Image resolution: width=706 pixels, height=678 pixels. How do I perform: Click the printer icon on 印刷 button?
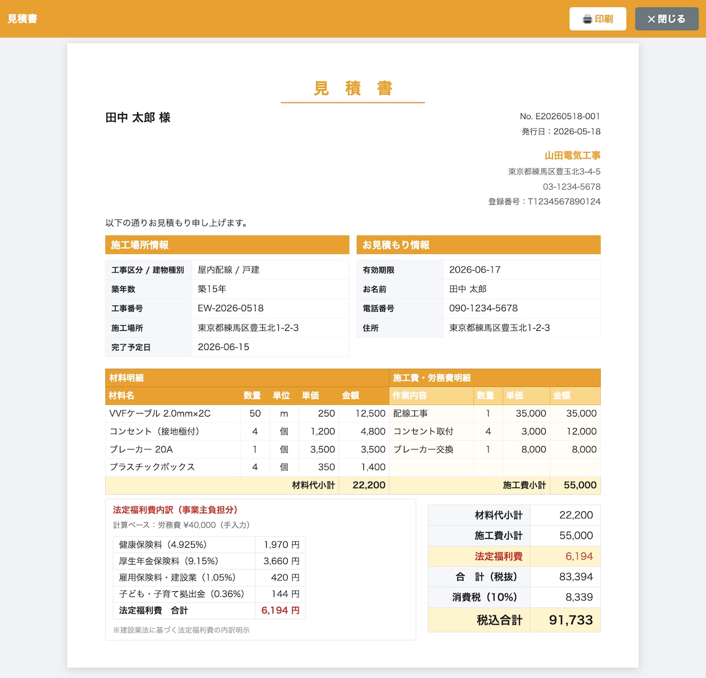click(587, 19)
